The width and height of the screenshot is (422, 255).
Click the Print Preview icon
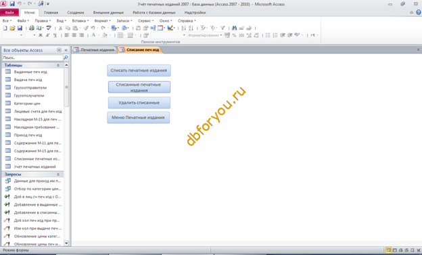(39, 28)
